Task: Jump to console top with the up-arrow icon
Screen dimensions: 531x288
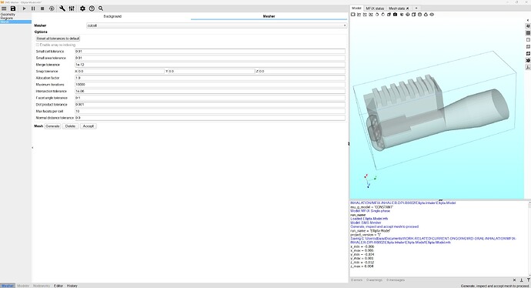Action: pyautogui.click(x=528, y=280)
